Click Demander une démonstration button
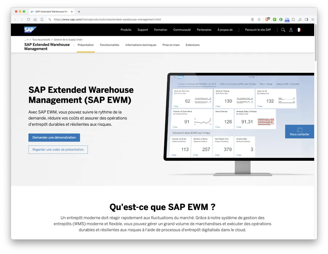The height and width of the screenshot is (254, 328). (54, 137)
